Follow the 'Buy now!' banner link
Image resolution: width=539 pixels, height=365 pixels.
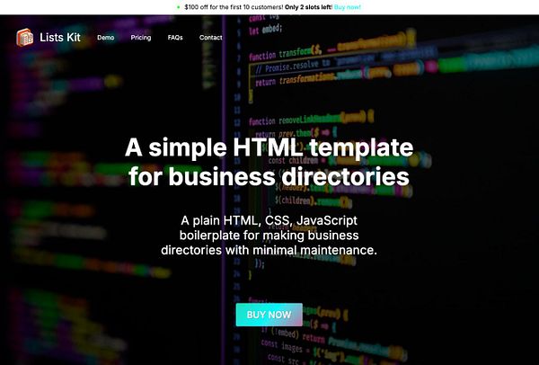coord(347,7)
